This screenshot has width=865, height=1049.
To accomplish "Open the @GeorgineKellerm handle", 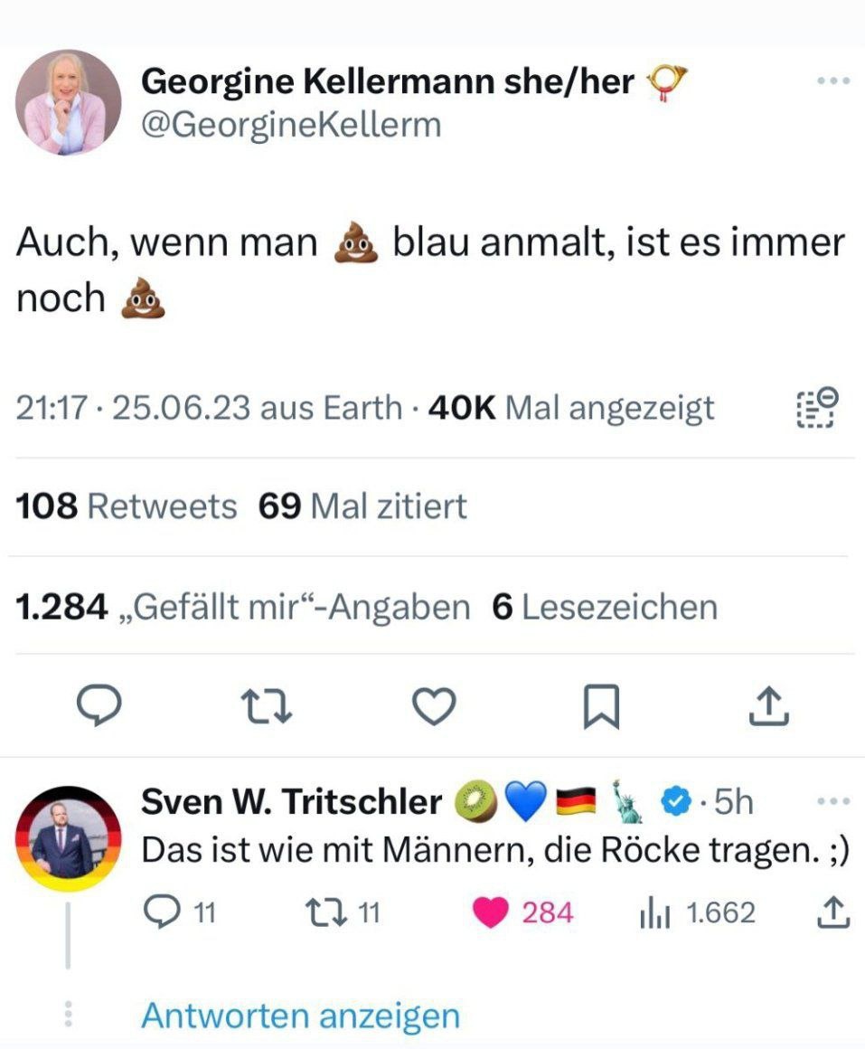I will [291, 124].
